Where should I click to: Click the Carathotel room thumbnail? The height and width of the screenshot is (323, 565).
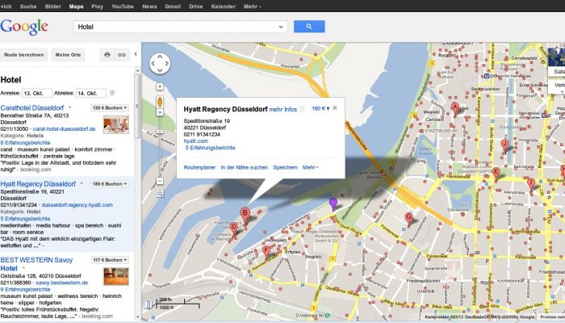(115, 124)
